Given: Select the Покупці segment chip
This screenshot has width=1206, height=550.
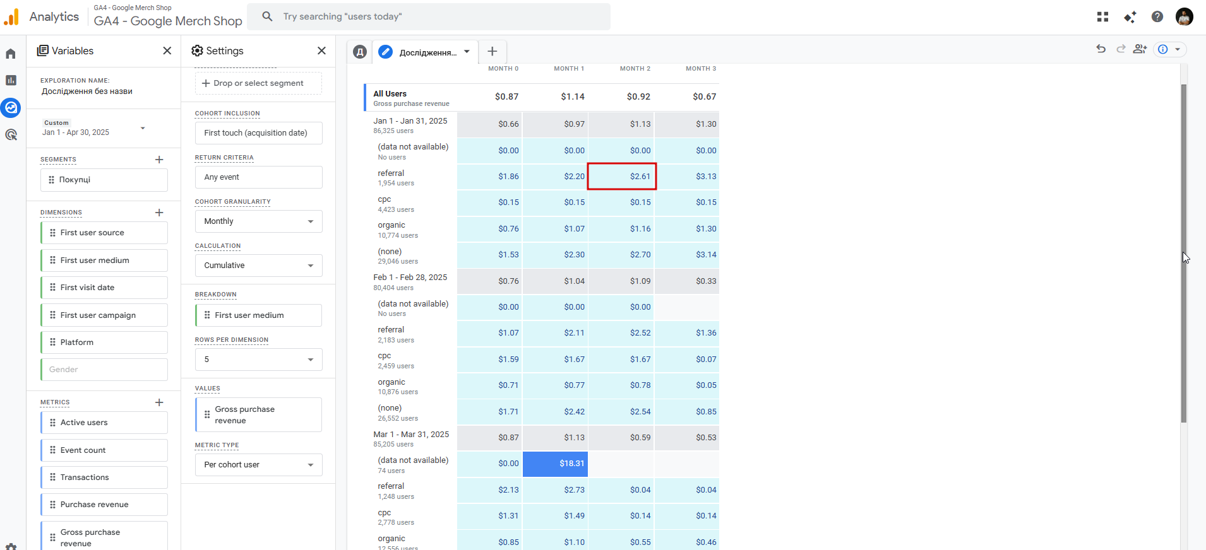Looking at the screenshot, I should (104, 180).
